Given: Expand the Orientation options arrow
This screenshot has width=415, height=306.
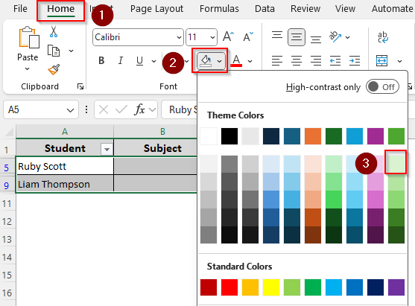Looking at the screenshot, I should tap(348, 37).
